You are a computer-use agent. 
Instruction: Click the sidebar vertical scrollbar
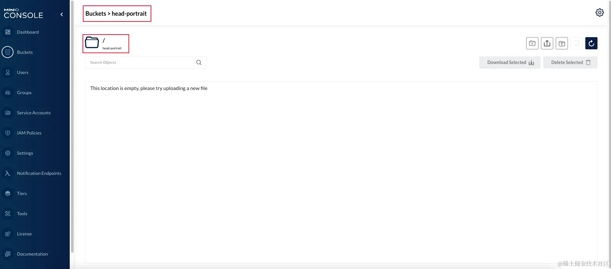72,126
